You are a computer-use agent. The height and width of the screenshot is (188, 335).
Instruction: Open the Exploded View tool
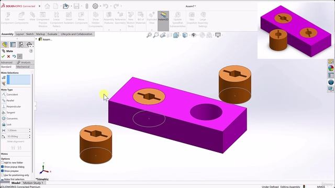click(x=152, y=18)
